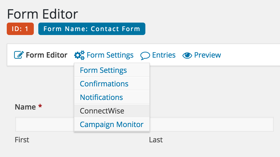This screenshot has width=280, height=157.
Task: Click the Entries speech bubble icon
Action: (145, 56)
